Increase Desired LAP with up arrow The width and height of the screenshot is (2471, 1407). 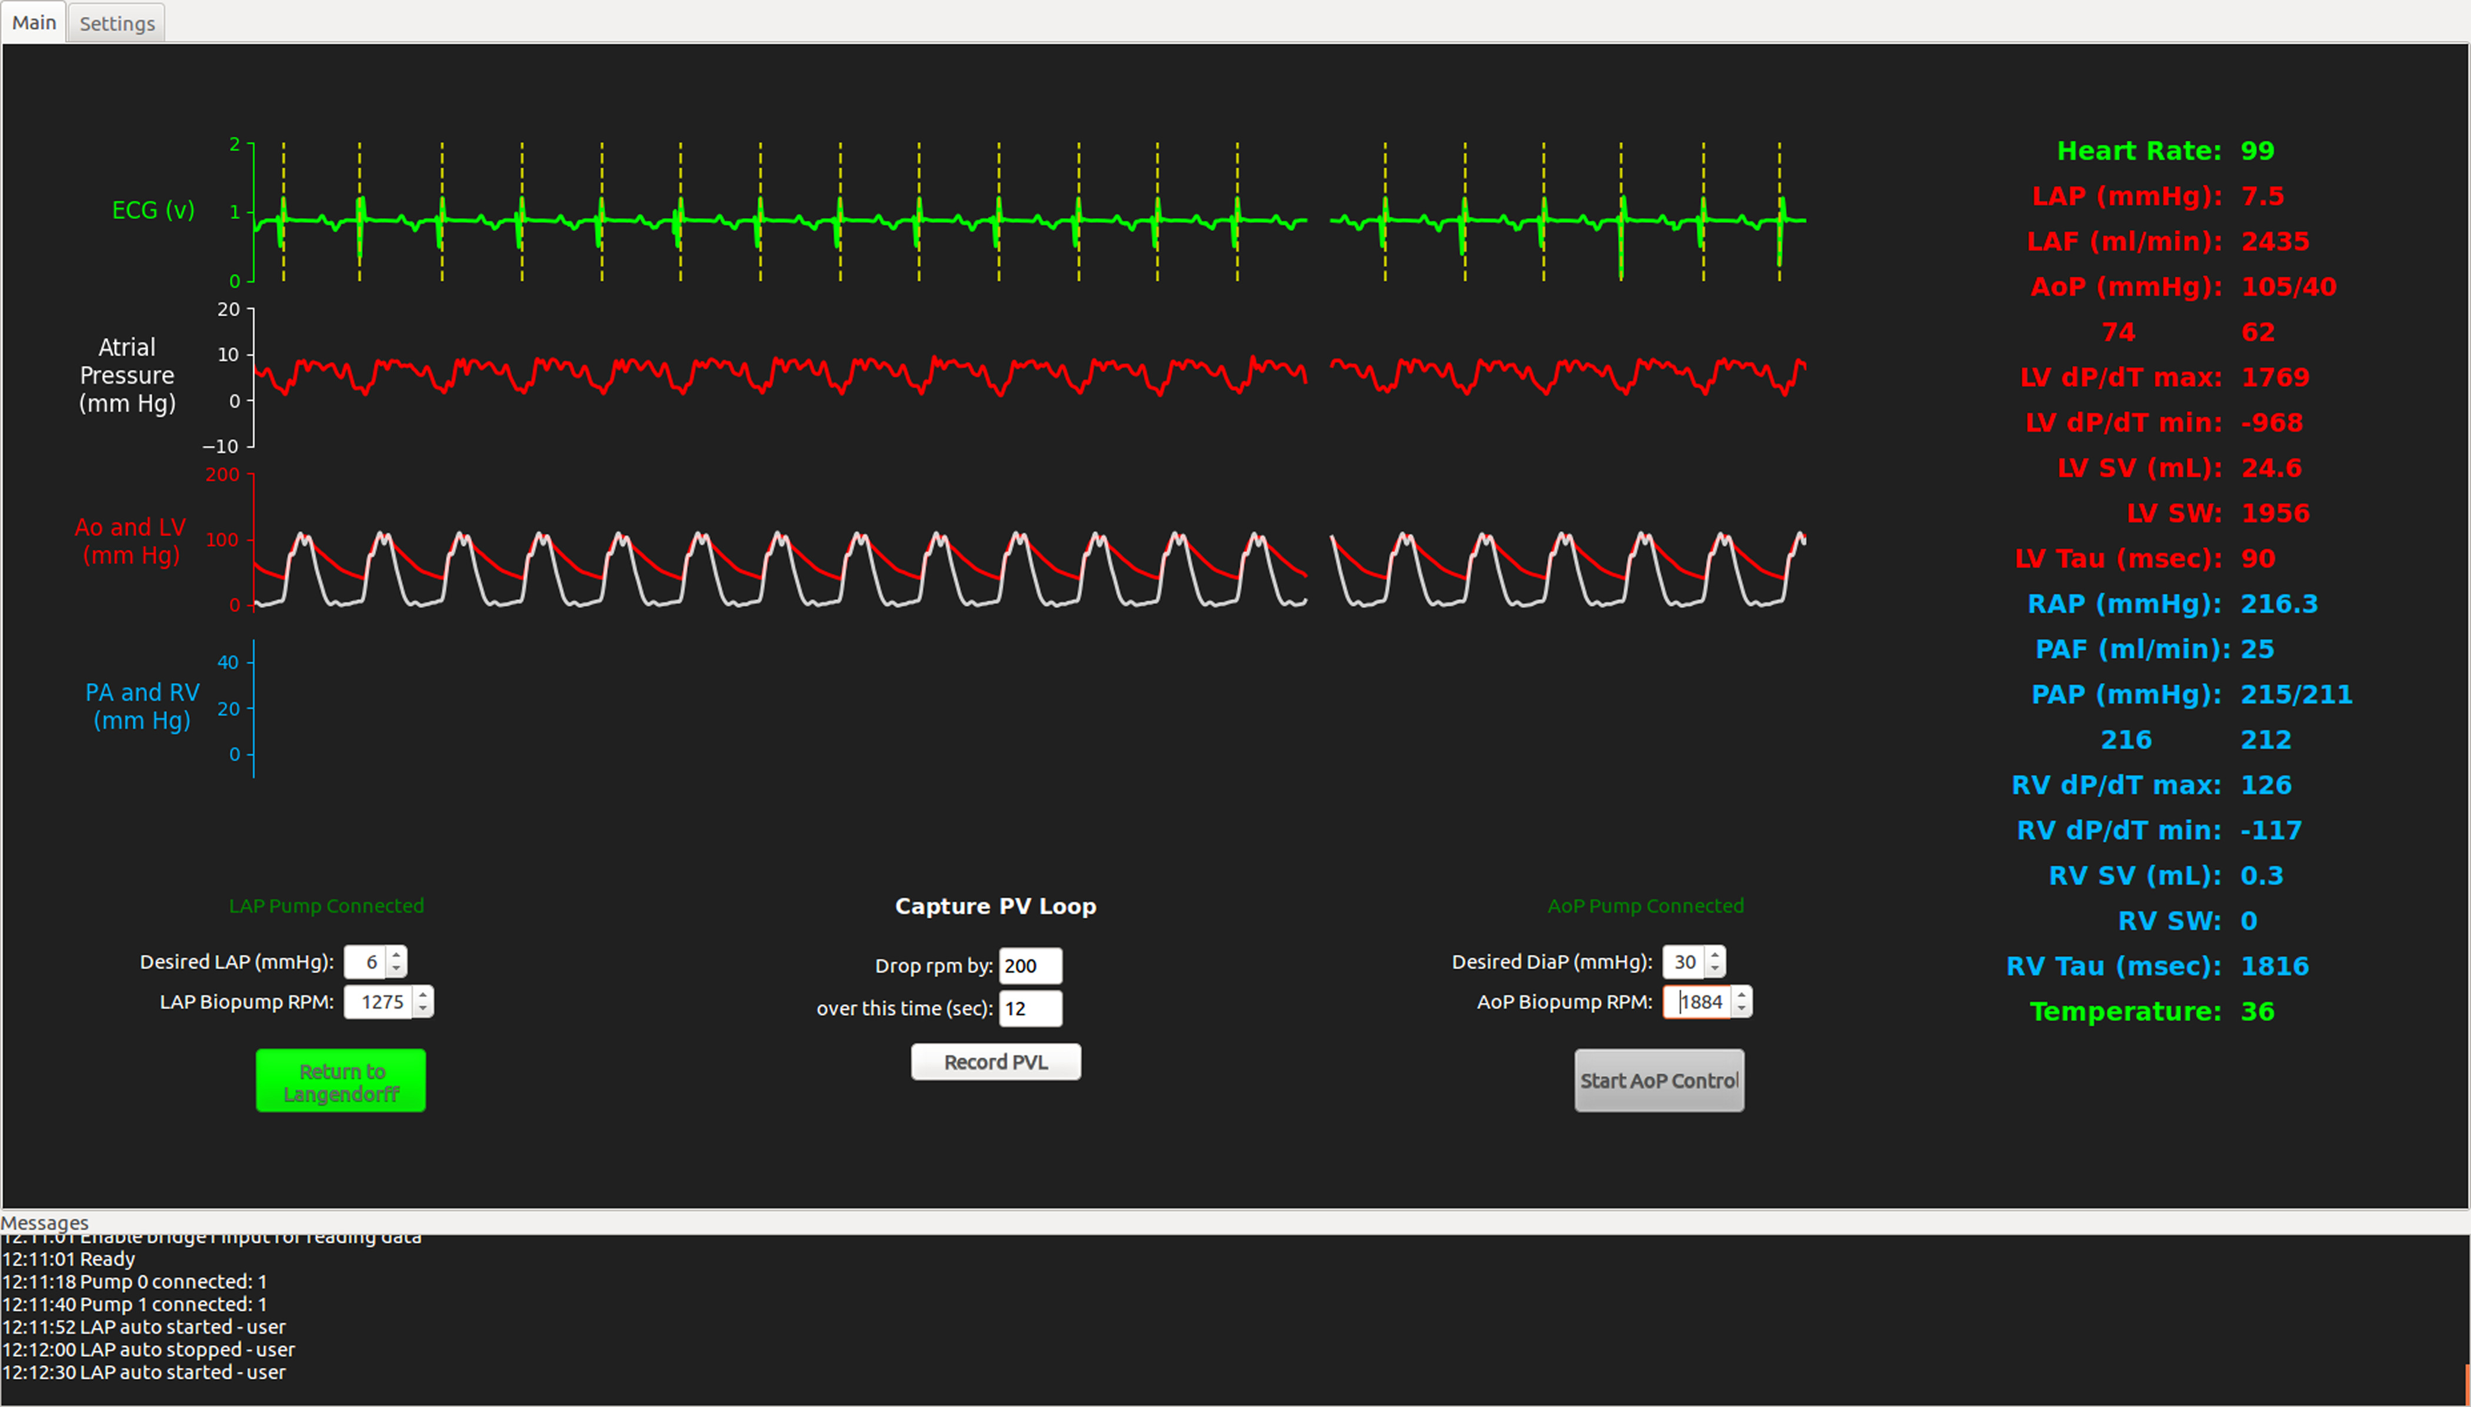tap(396, 954)
